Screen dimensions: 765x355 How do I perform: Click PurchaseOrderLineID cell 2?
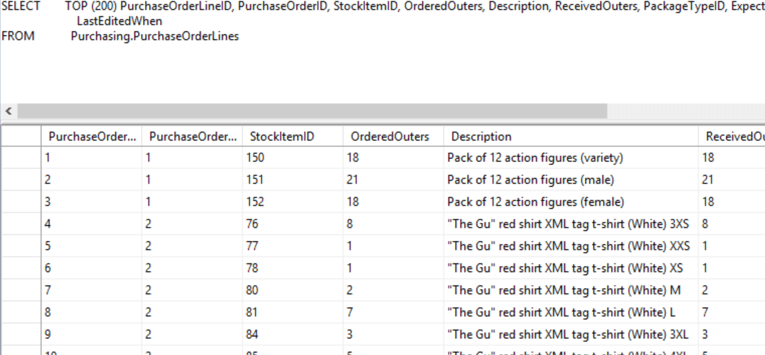[x=92, y=180]
